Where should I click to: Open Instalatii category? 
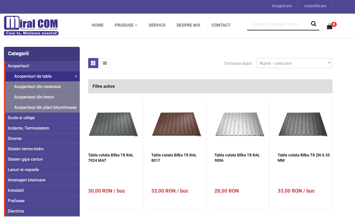[42, 190]
